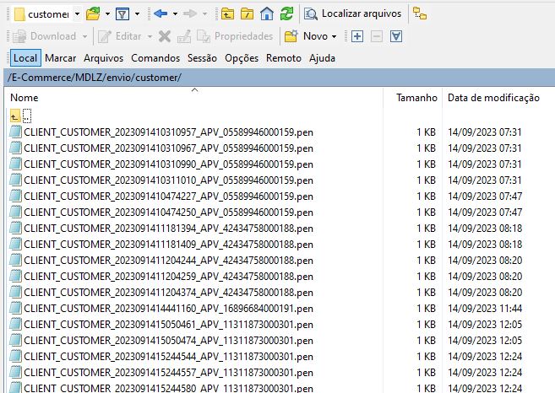Viewport: 555px width, 393px height.
Task: Select the parent directory '..' entry
Action: (27, 116)
